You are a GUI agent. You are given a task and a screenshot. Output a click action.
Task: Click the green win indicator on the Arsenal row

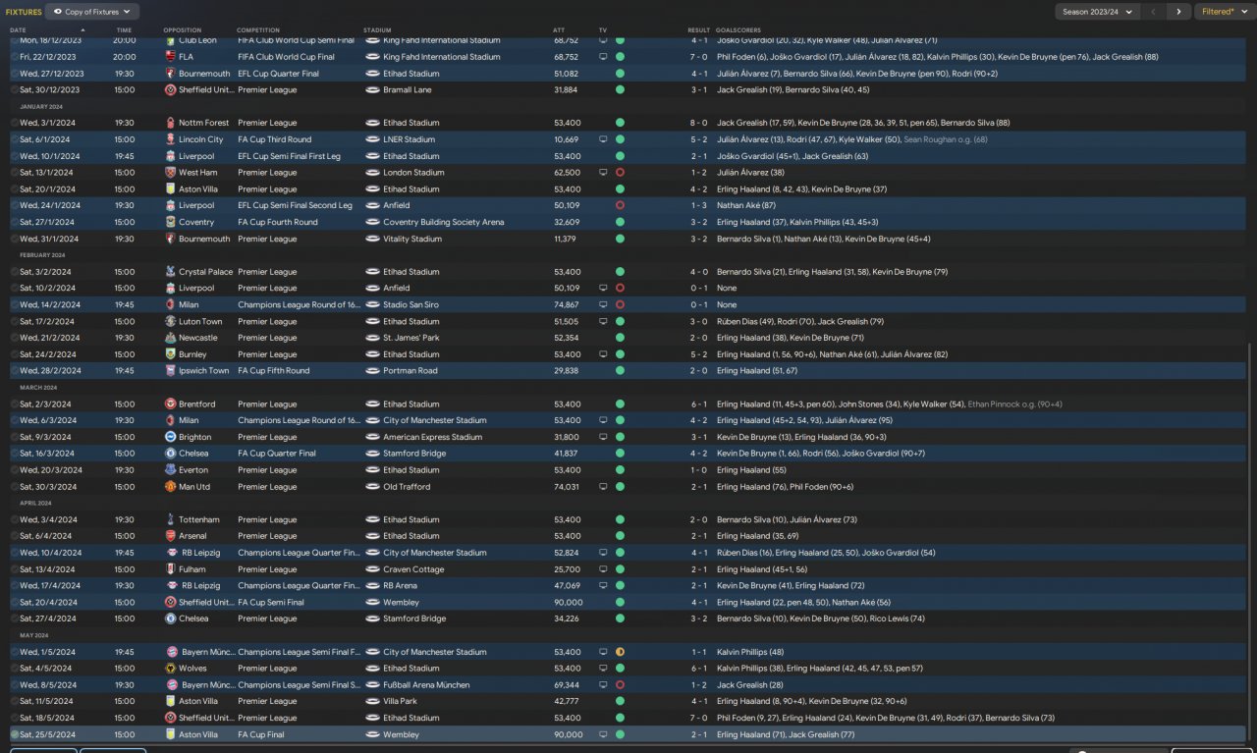click(x=620, y=536)
